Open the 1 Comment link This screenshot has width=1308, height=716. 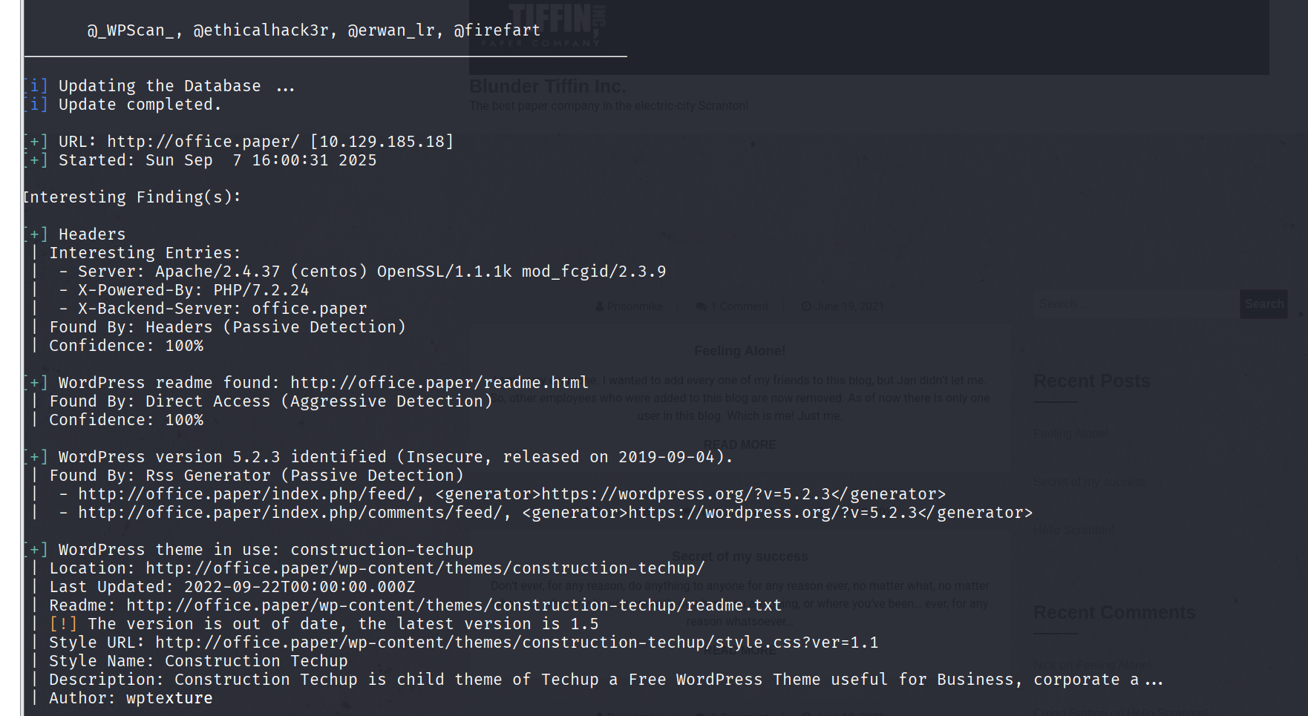(739, 306)
